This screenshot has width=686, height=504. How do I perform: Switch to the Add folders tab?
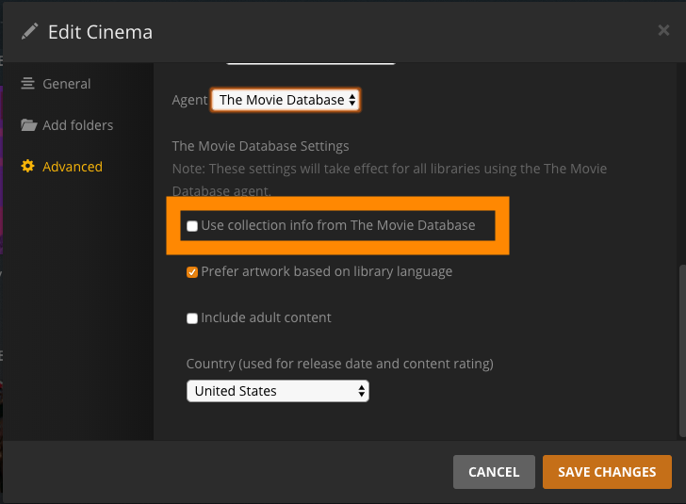(x=77, y=125)
